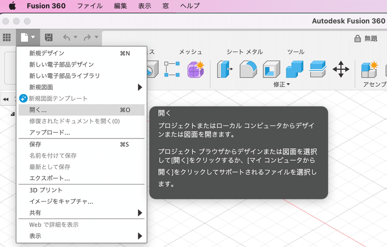Select イメージをキャプチャ...
Screen dimensions: 387x247
pos(81,201)
